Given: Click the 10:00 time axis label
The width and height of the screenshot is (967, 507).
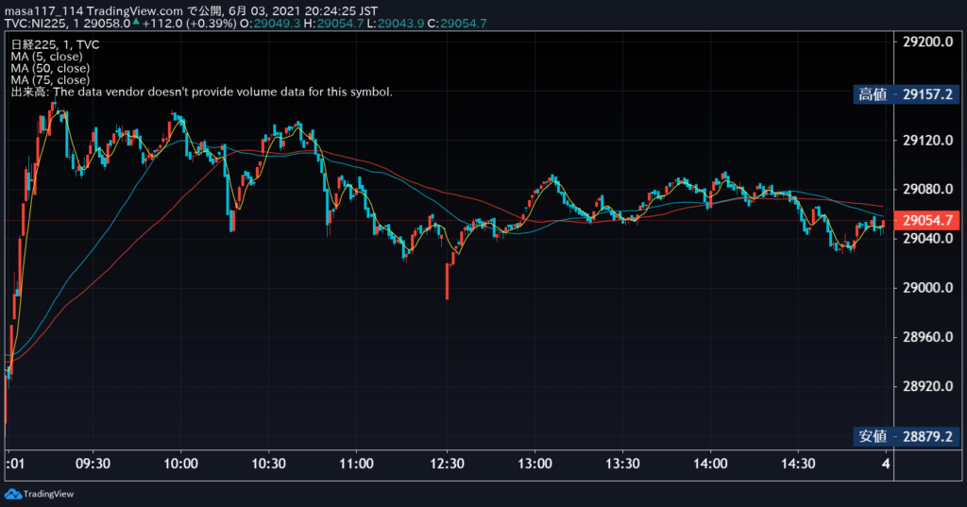Looking at the screenshot, I should pos(180,464).
